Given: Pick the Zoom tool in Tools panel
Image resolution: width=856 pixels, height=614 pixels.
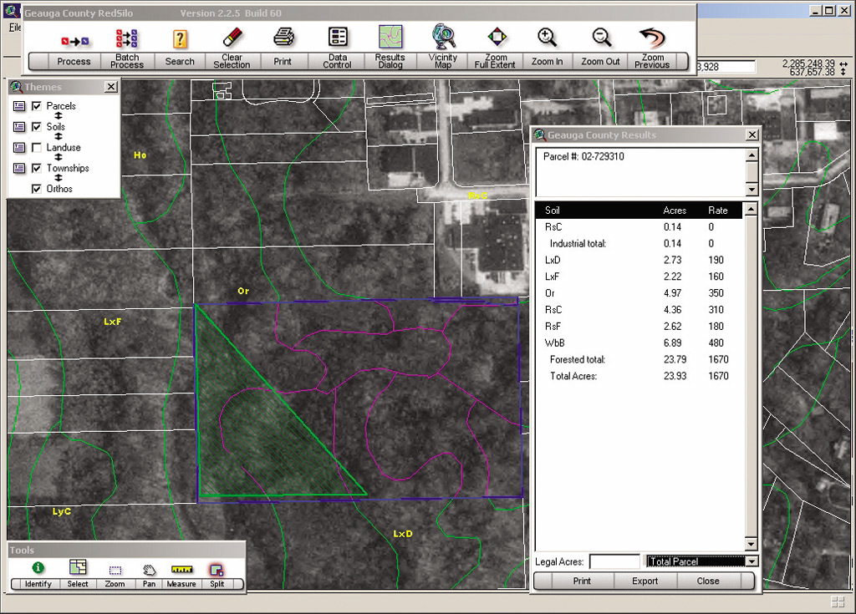Looking at the screenshot, I should [x=115, y=571].
